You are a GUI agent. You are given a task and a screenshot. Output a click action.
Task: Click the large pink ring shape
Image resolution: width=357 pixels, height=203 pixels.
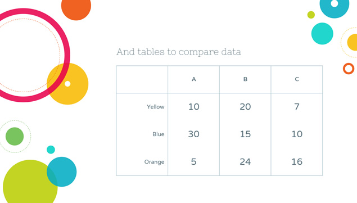[66, 55]
